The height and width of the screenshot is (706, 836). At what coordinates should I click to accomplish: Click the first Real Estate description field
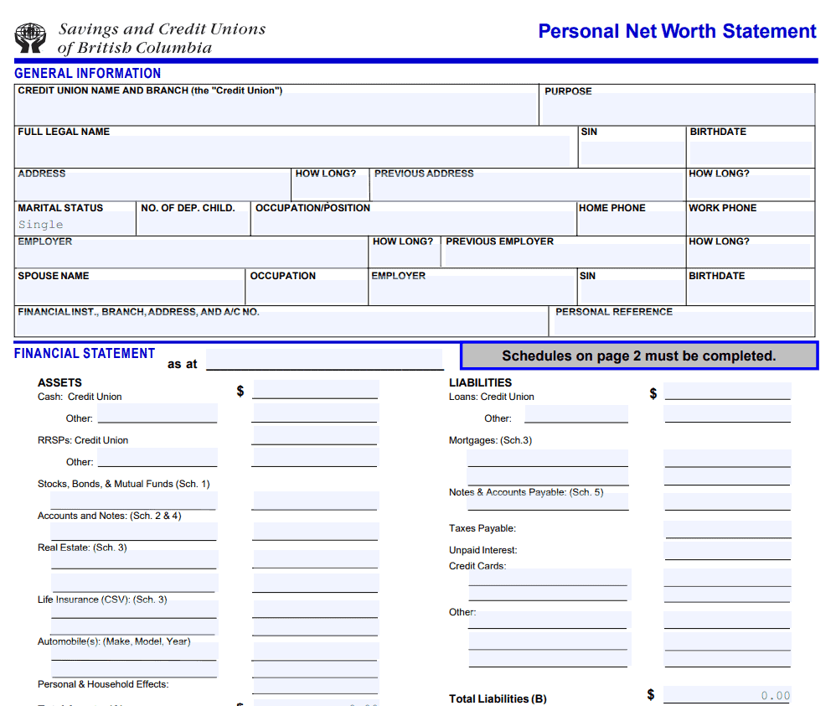click(135, 560)
